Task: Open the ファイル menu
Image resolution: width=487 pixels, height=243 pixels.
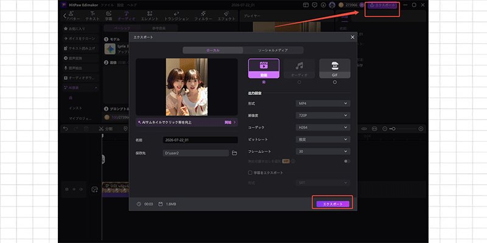Action: point(107,5)
